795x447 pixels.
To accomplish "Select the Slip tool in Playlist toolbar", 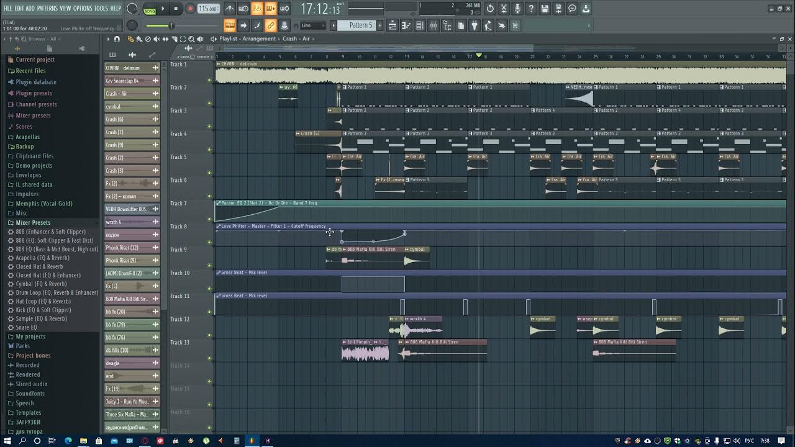I will (165, 38).
